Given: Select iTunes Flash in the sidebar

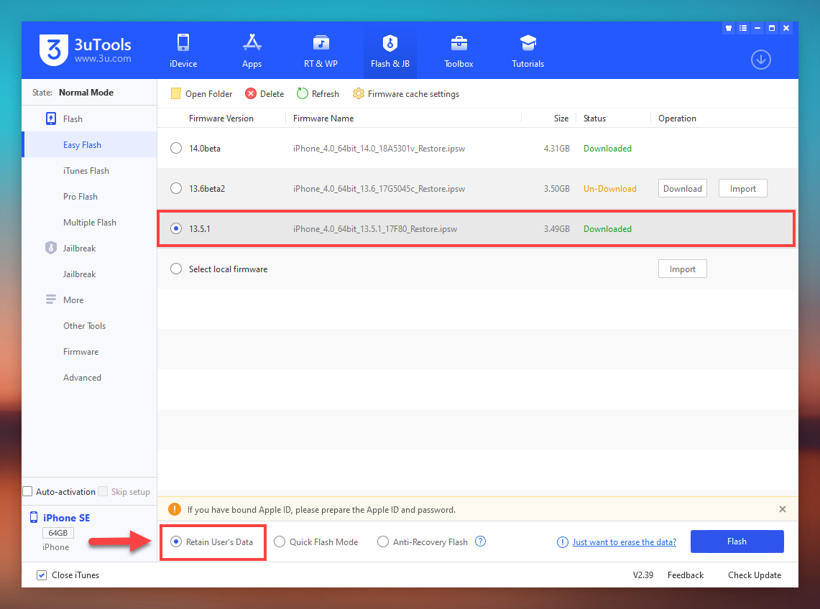Looking at the screenshot, I should 86,171.
